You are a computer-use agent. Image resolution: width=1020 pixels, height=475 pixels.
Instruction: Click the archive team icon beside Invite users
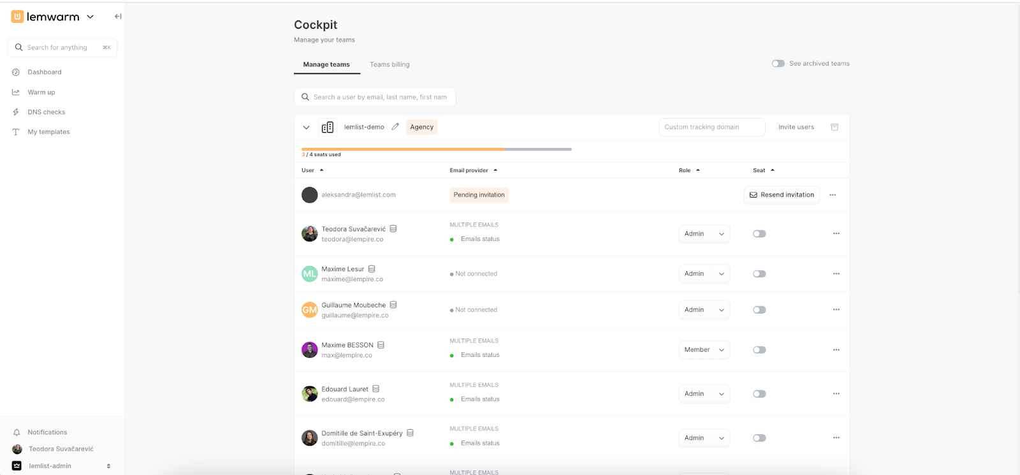(x=834, y=127)
